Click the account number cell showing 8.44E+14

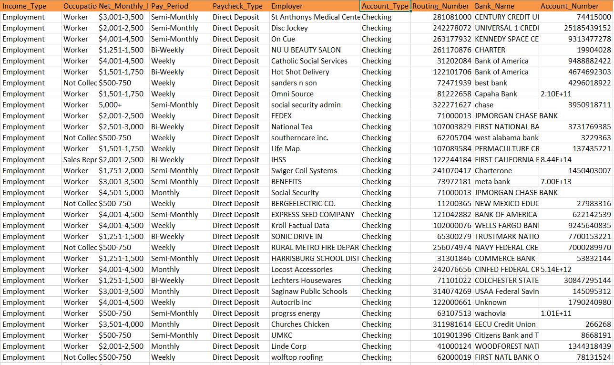[x=576, y=160]
